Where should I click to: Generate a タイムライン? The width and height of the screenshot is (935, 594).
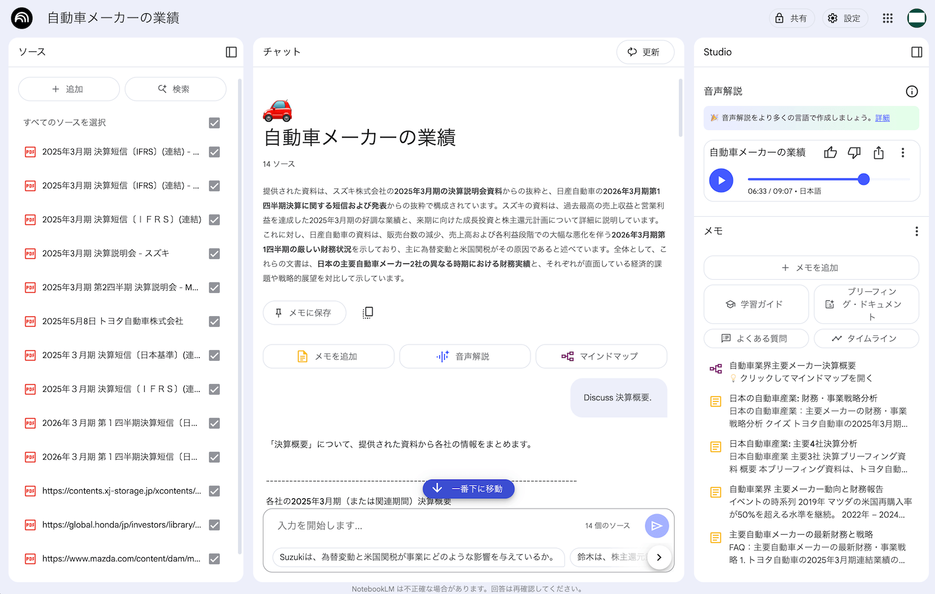coord(867,338)
